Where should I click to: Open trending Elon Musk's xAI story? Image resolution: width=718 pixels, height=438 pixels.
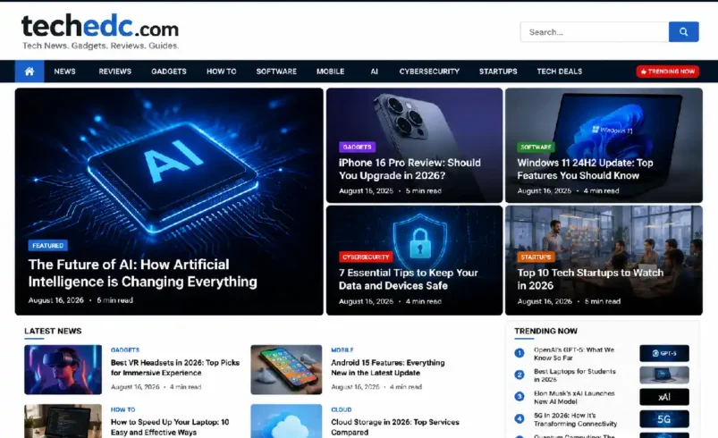click(x=574, y=397)
